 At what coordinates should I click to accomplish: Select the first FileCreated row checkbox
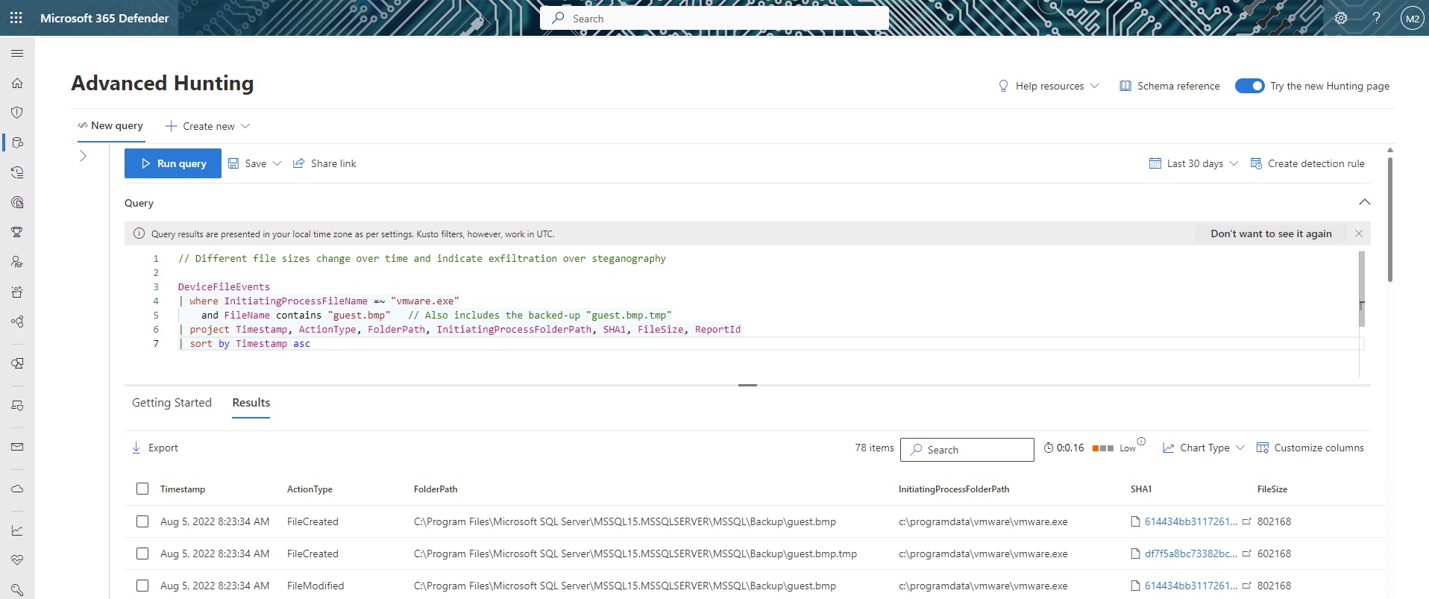(x=142, y=521)
